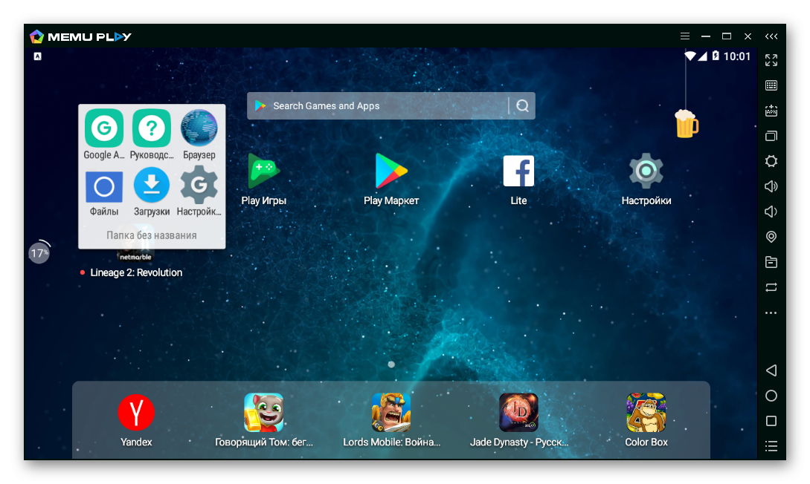Click the battery charging status icon
810x484 pixels.
coord(716,56)
